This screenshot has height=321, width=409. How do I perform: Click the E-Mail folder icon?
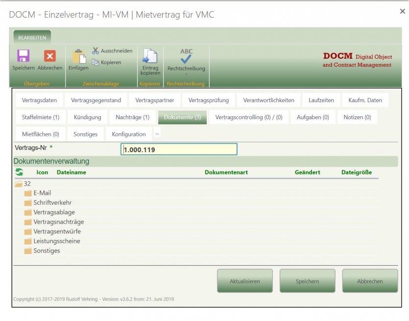click(x=28, y=193)
